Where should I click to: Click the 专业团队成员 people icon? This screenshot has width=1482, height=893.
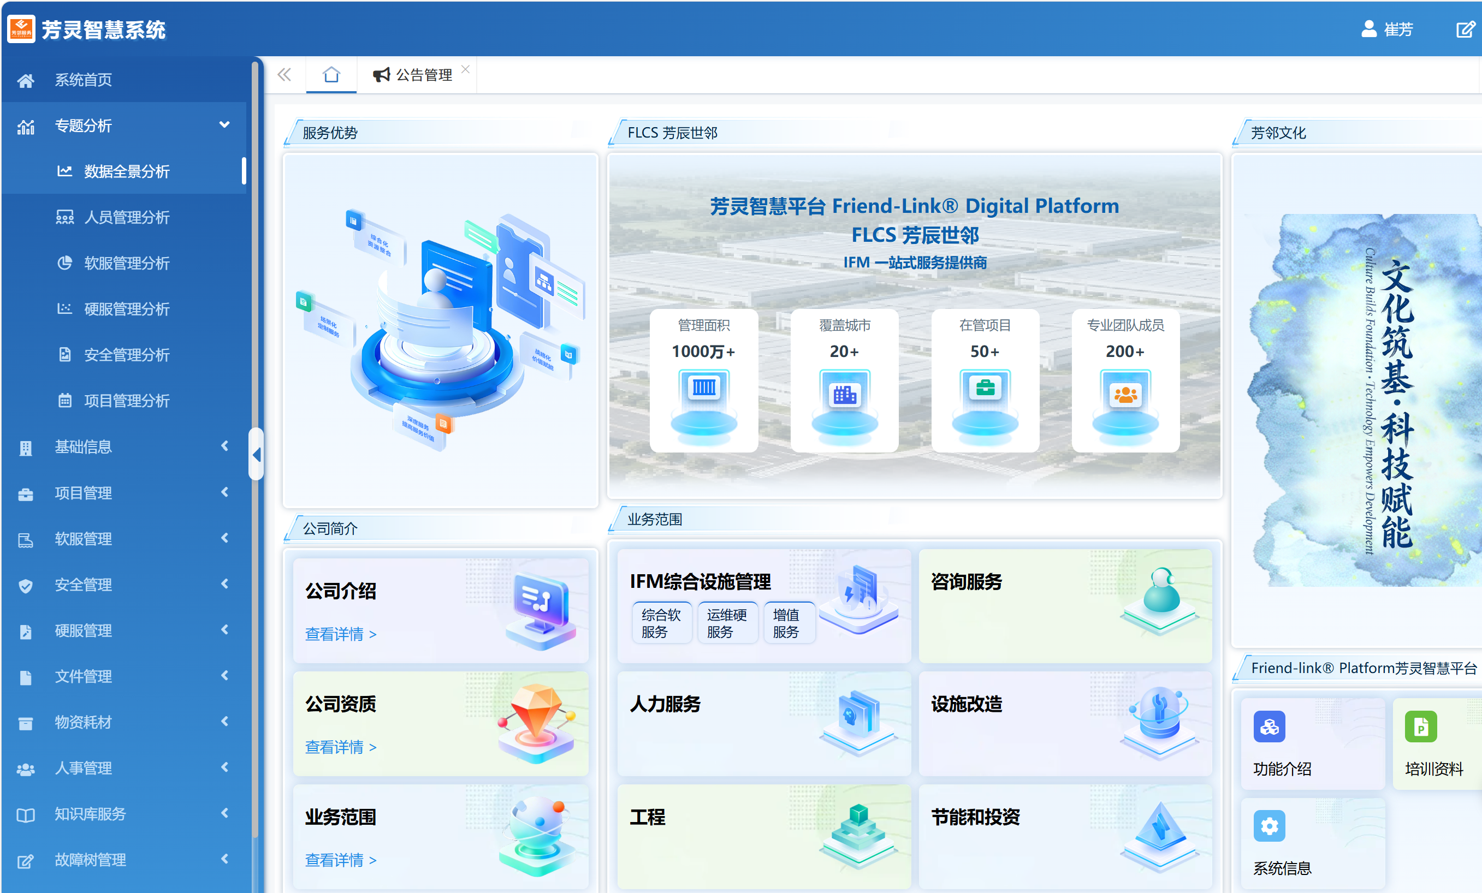[1125, 395]
